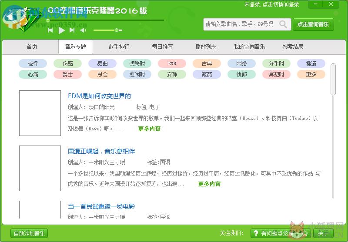
Task: Go to 我的空间音乐 tab
Action: point(249,46)
